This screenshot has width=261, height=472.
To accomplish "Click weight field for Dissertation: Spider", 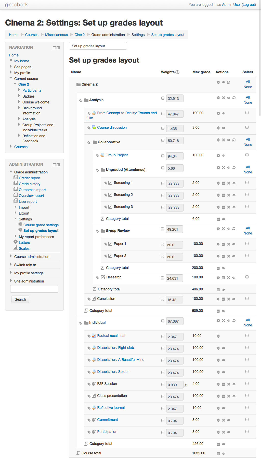I will pyautogui.click(x=175, y=373).
